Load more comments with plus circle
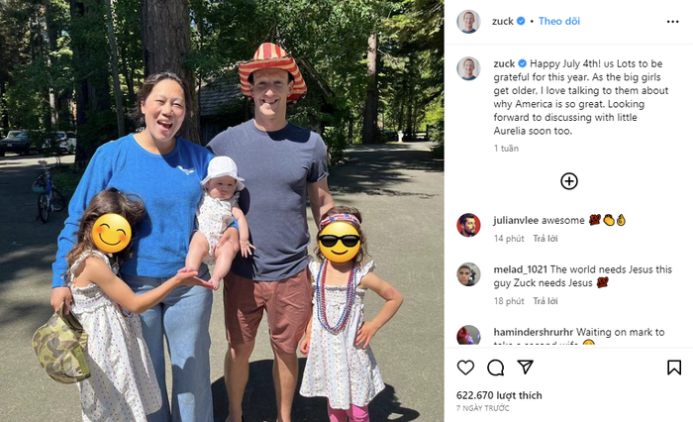 pos(569,181)
